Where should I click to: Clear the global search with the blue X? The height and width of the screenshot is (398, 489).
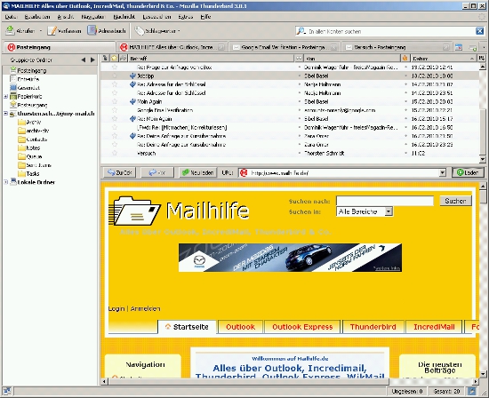(x=479, y=31)
